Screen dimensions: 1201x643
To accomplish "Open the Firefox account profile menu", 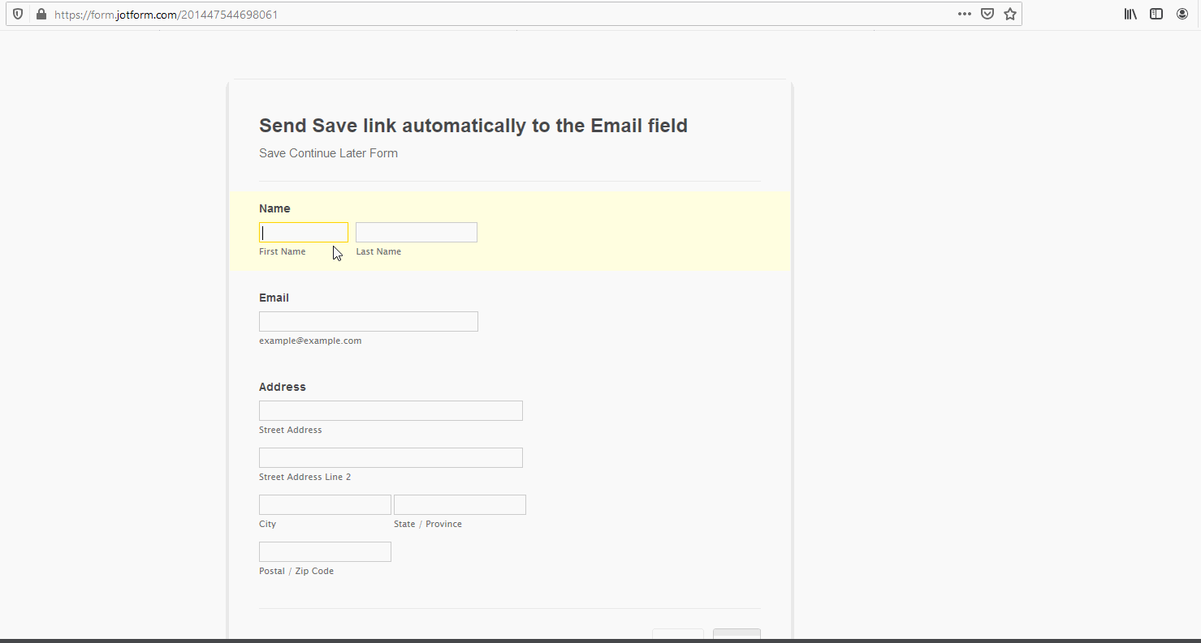I will pos(1182,13).
